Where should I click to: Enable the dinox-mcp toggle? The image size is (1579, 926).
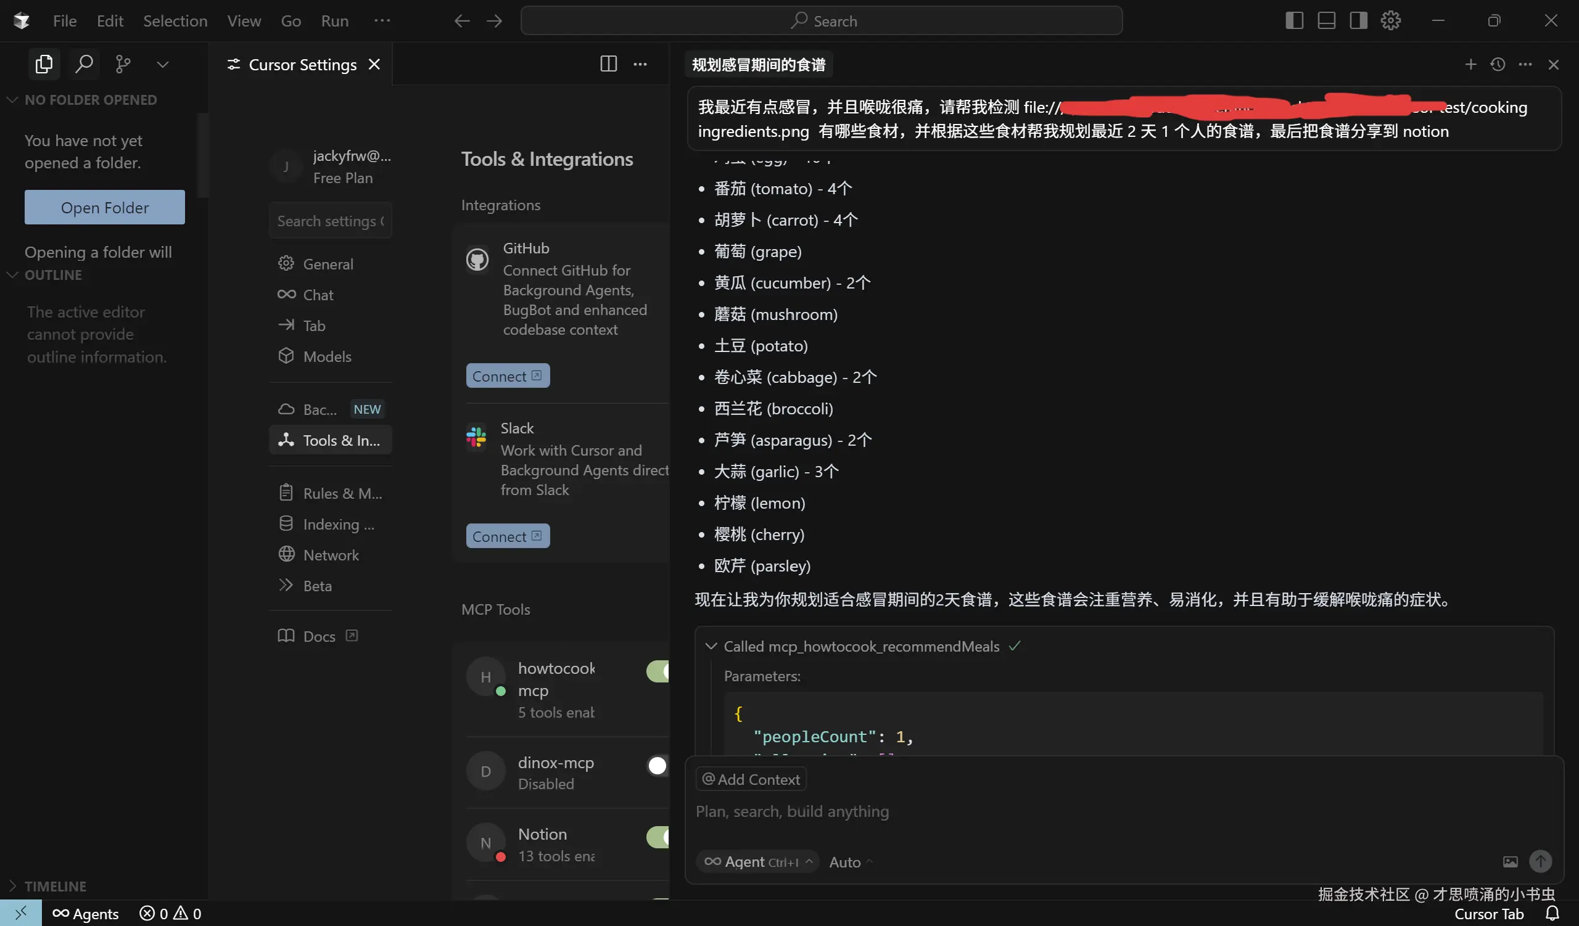pyautogui.click(x=658, y=765)
